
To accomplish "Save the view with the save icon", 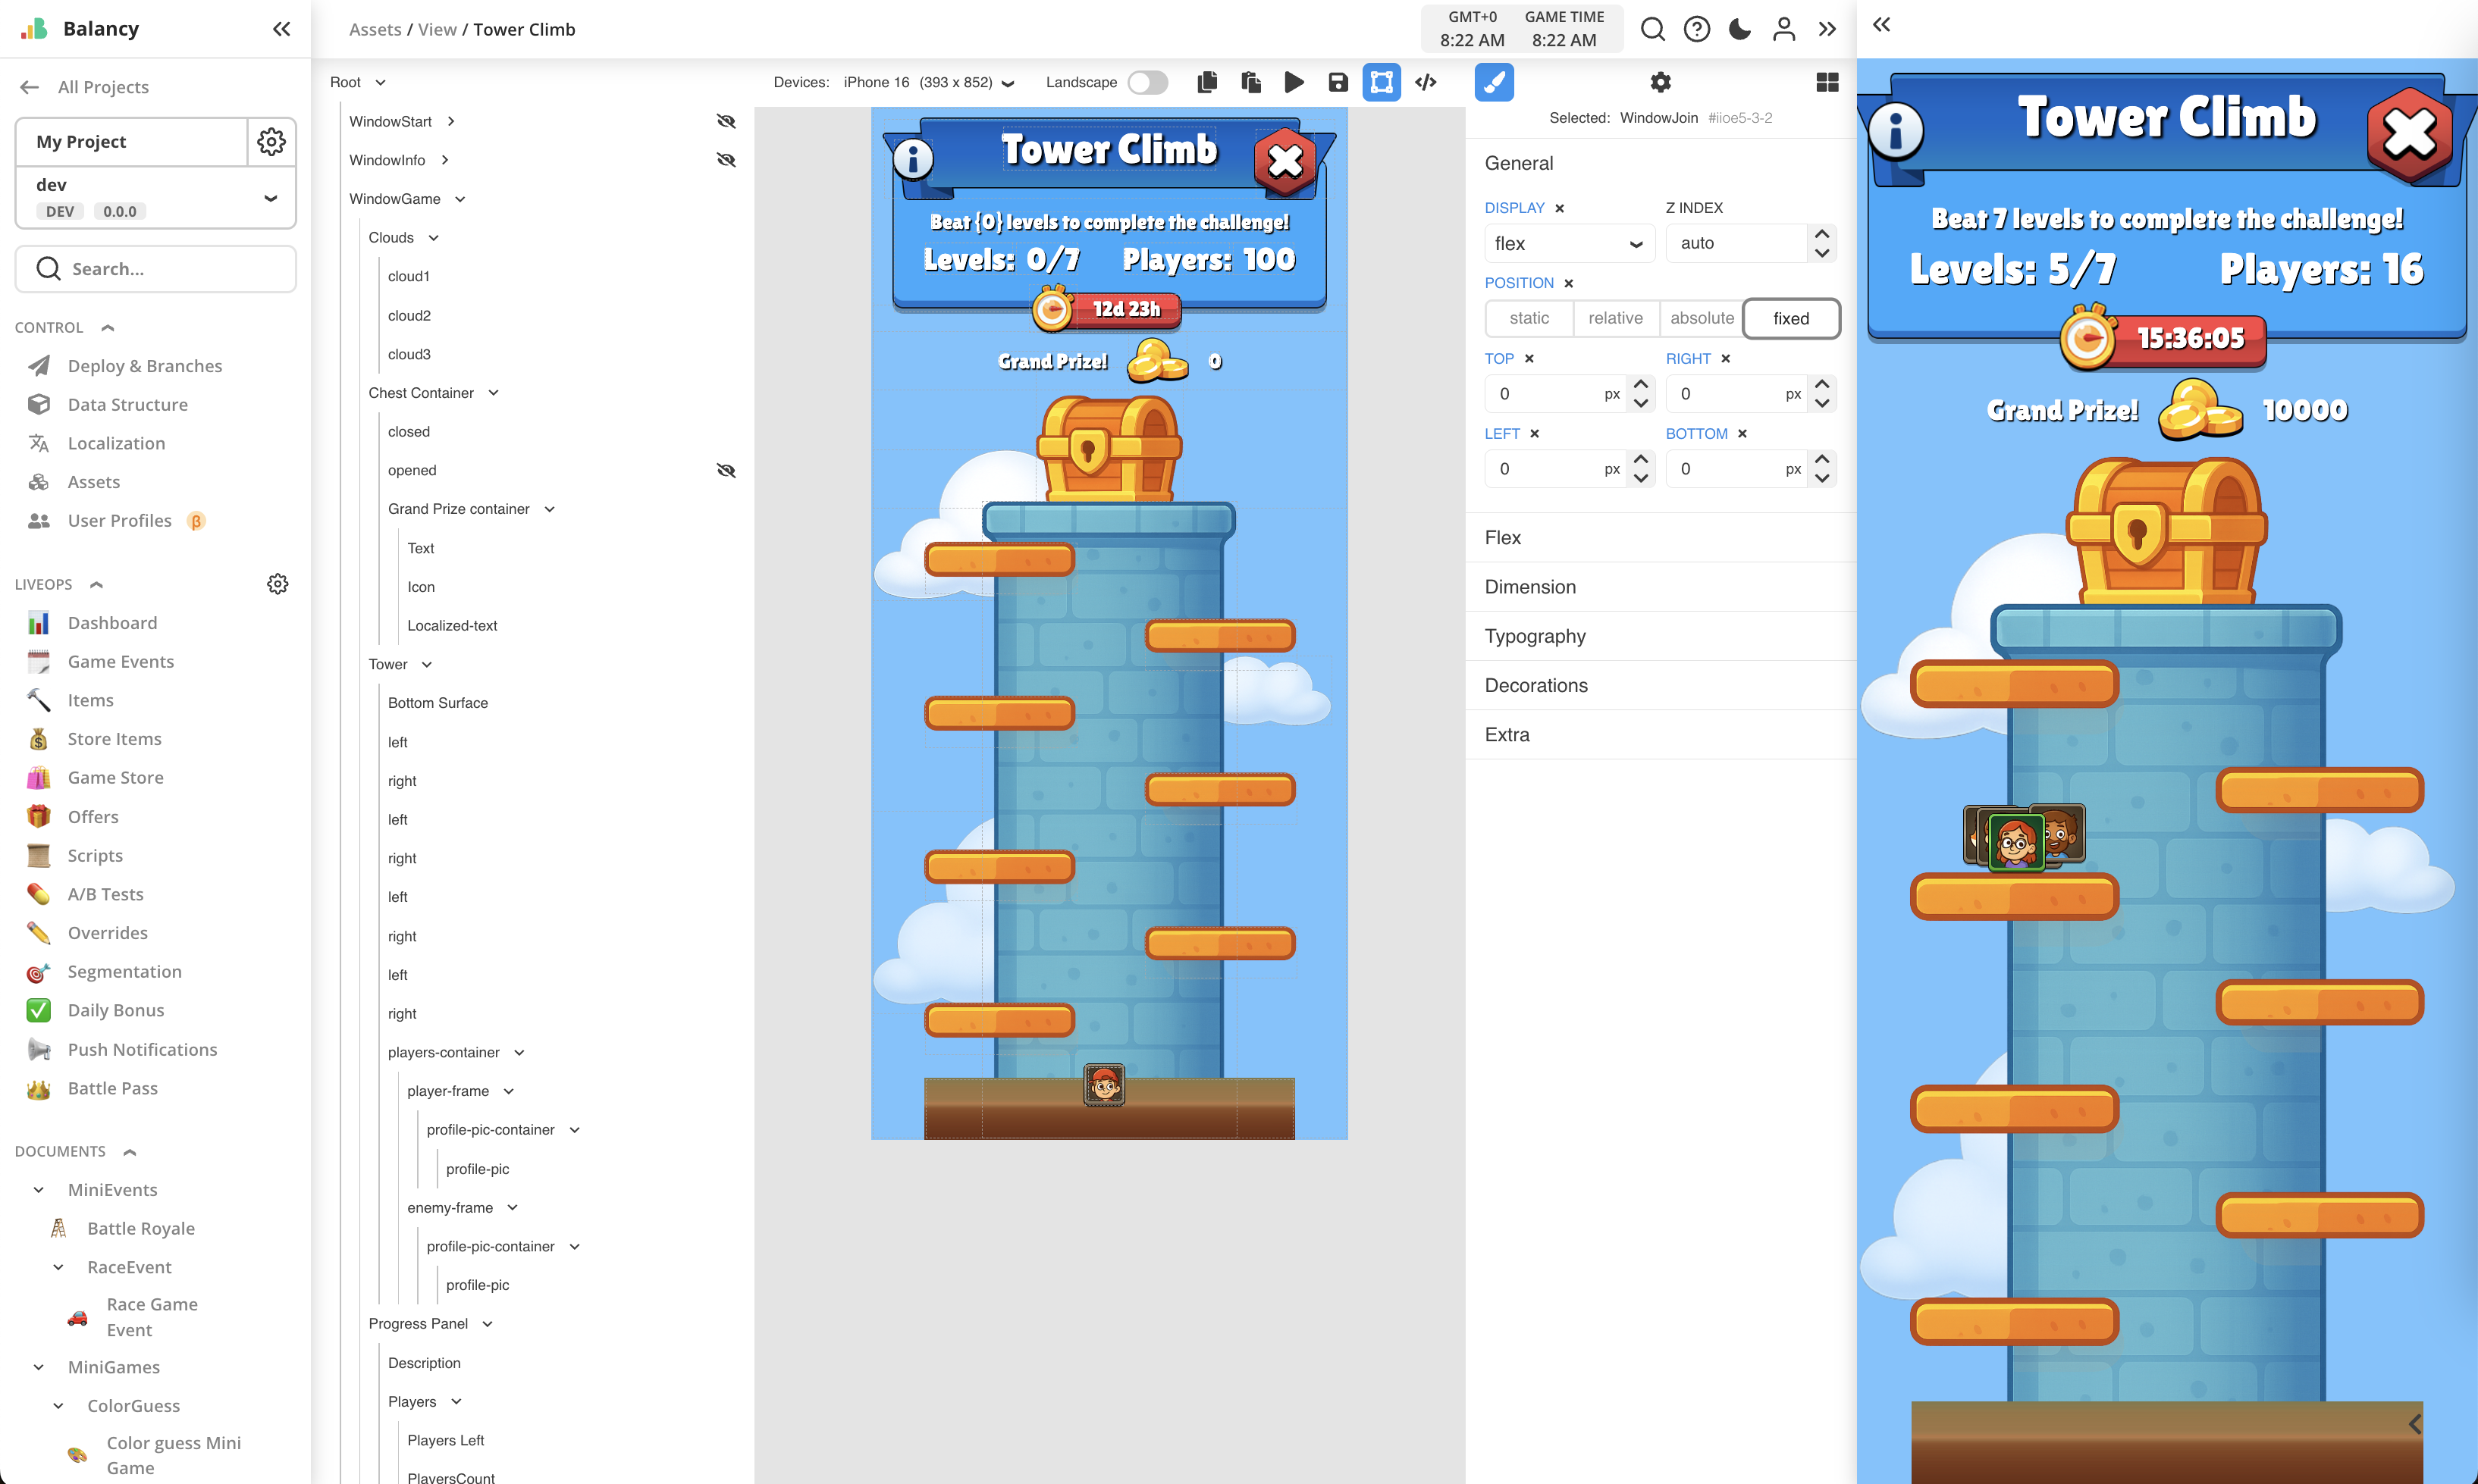I will click(x=1338, y=82).
